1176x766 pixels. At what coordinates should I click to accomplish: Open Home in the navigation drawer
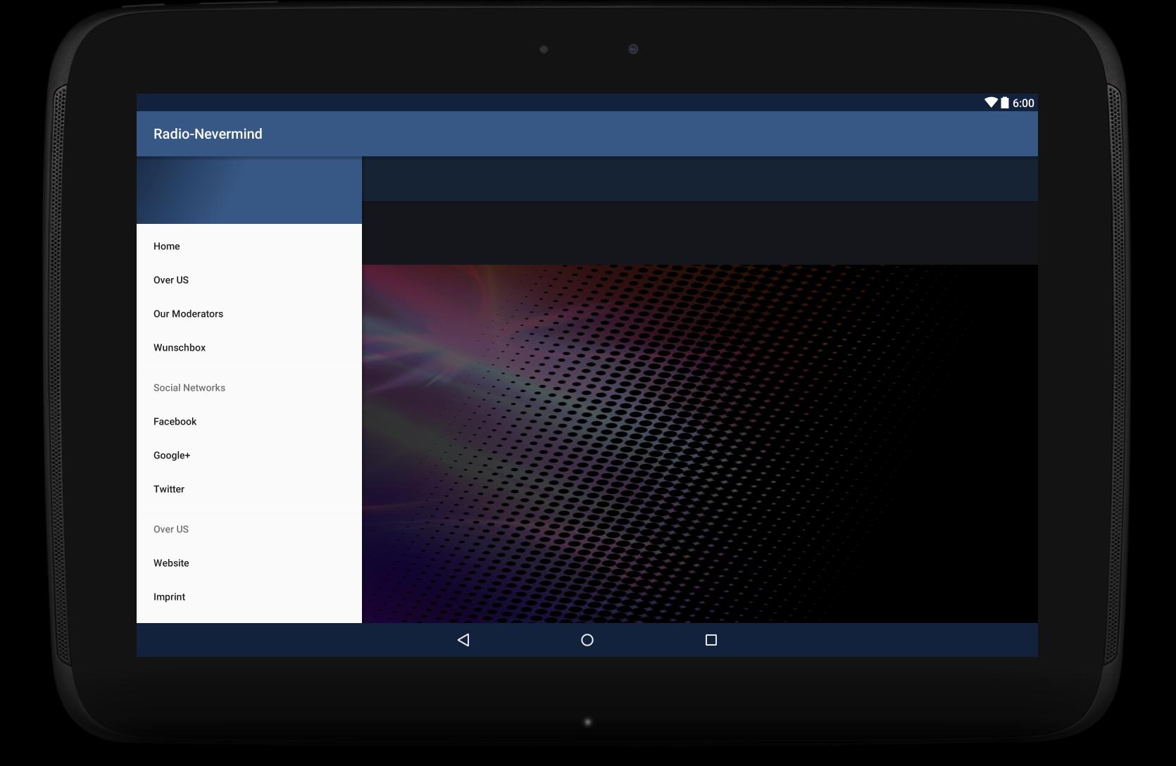[x=249, y=246]
